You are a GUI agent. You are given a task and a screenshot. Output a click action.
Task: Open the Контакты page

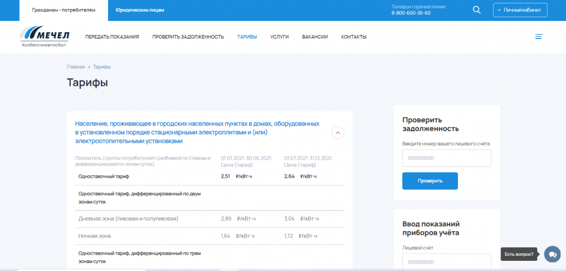354,37
